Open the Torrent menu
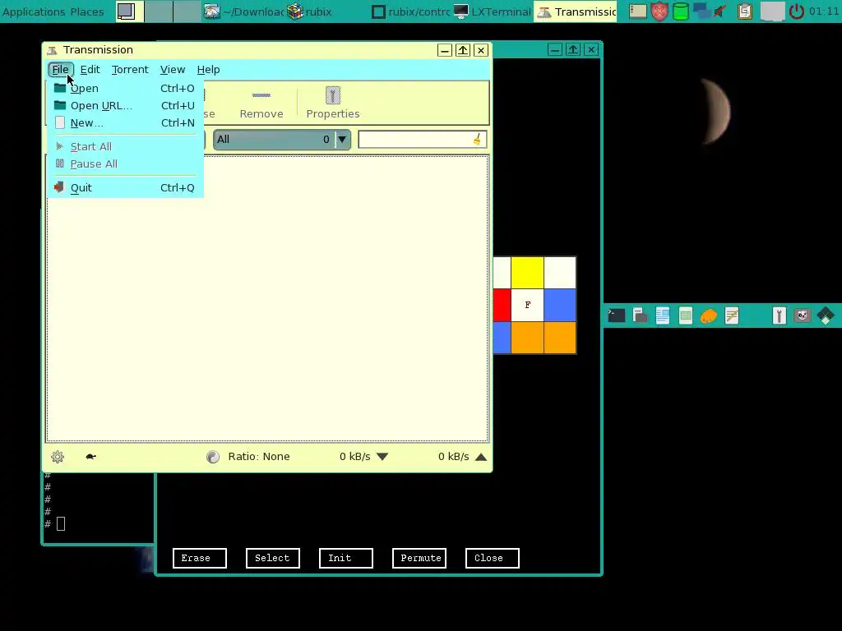Screen dimensions: 842x631 point(129,69)
